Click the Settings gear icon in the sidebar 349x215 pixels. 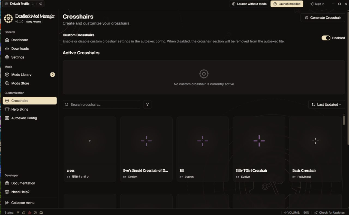[x=7, y=57]
